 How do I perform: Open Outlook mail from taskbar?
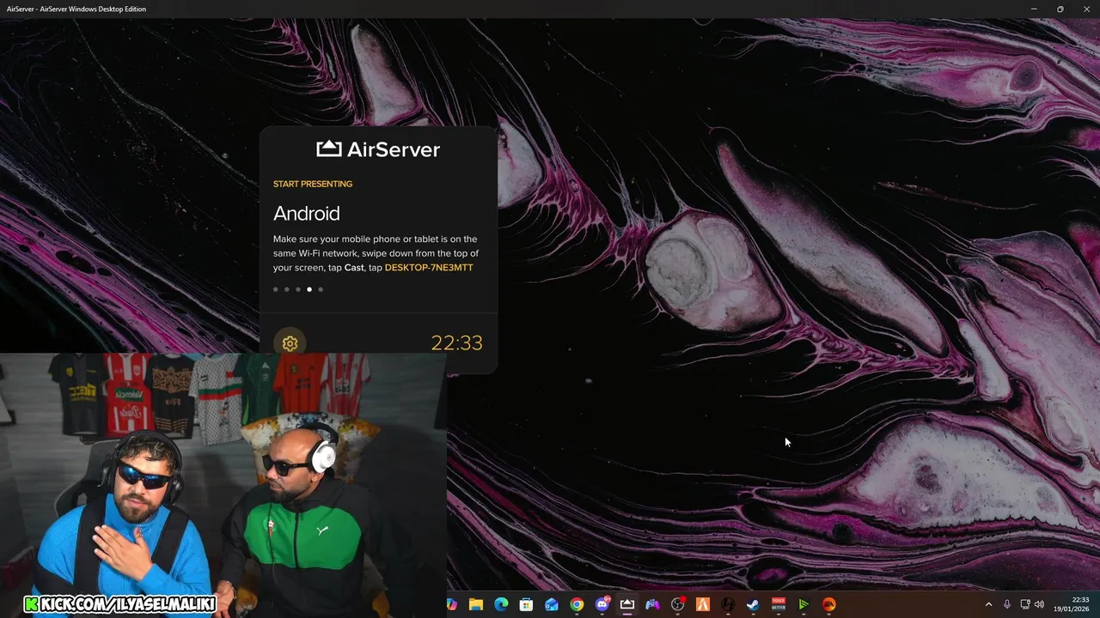point(552,605)
